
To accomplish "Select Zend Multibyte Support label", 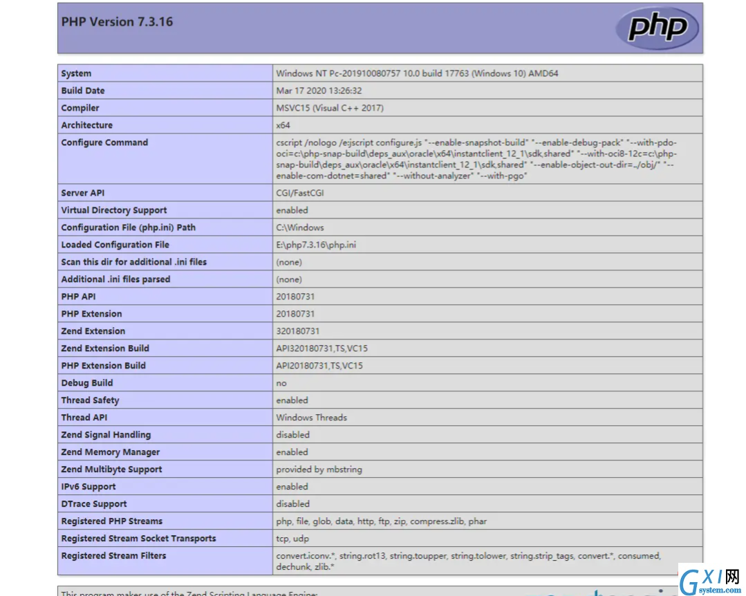I will click(x=111, y=469).
